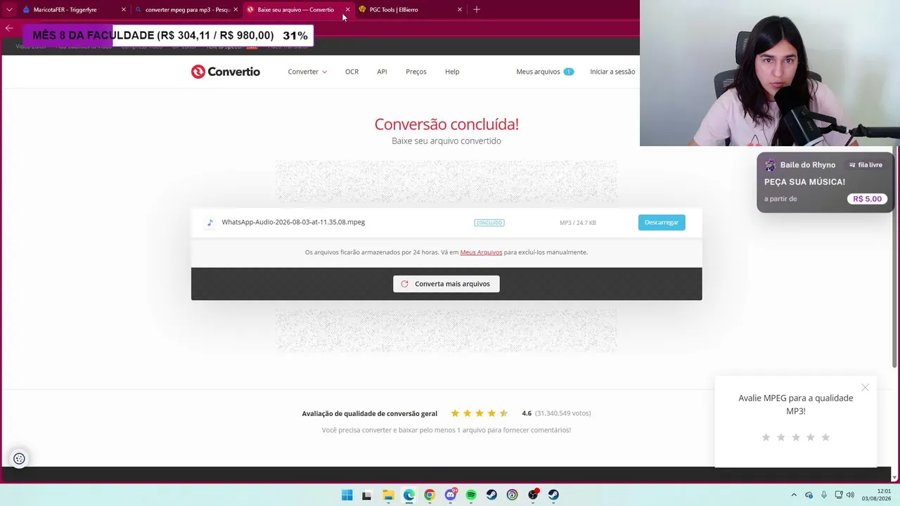900x506 pixels.
Task: Click the Convertio logo
Action: [225, 72]
